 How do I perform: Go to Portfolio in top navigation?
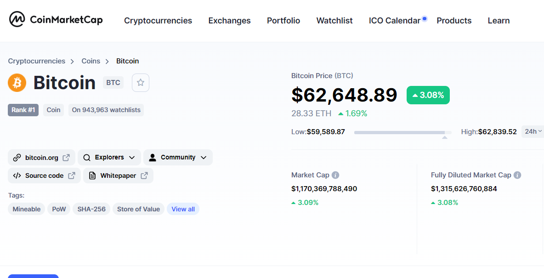click(283, 21)
